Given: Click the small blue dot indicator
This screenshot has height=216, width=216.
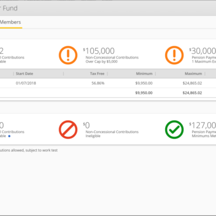Looking at the screenshot, I should [9, 136].
